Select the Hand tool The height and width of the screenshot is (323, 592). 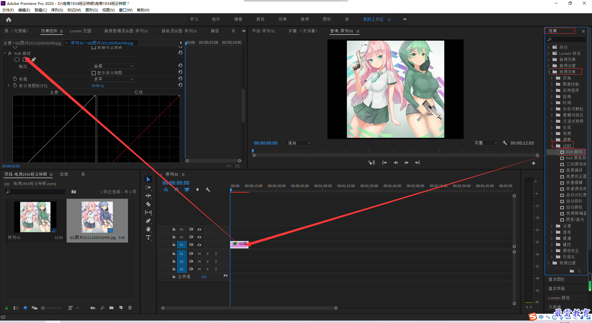click(148, 229)
